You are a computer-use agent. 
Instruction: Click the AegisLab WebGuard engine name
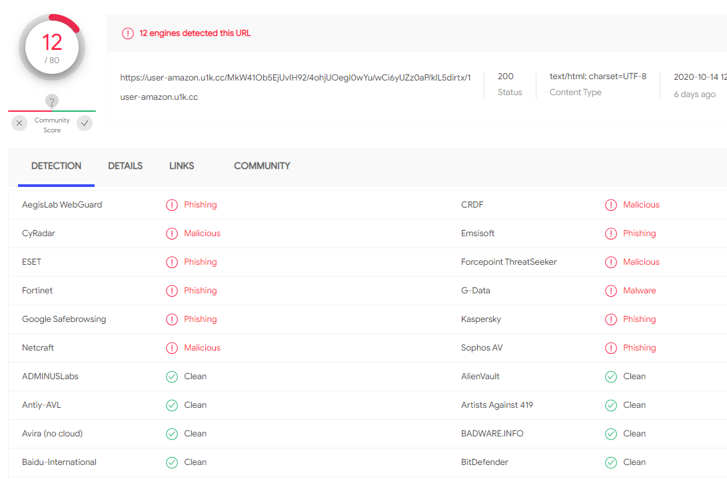[62, 204]
